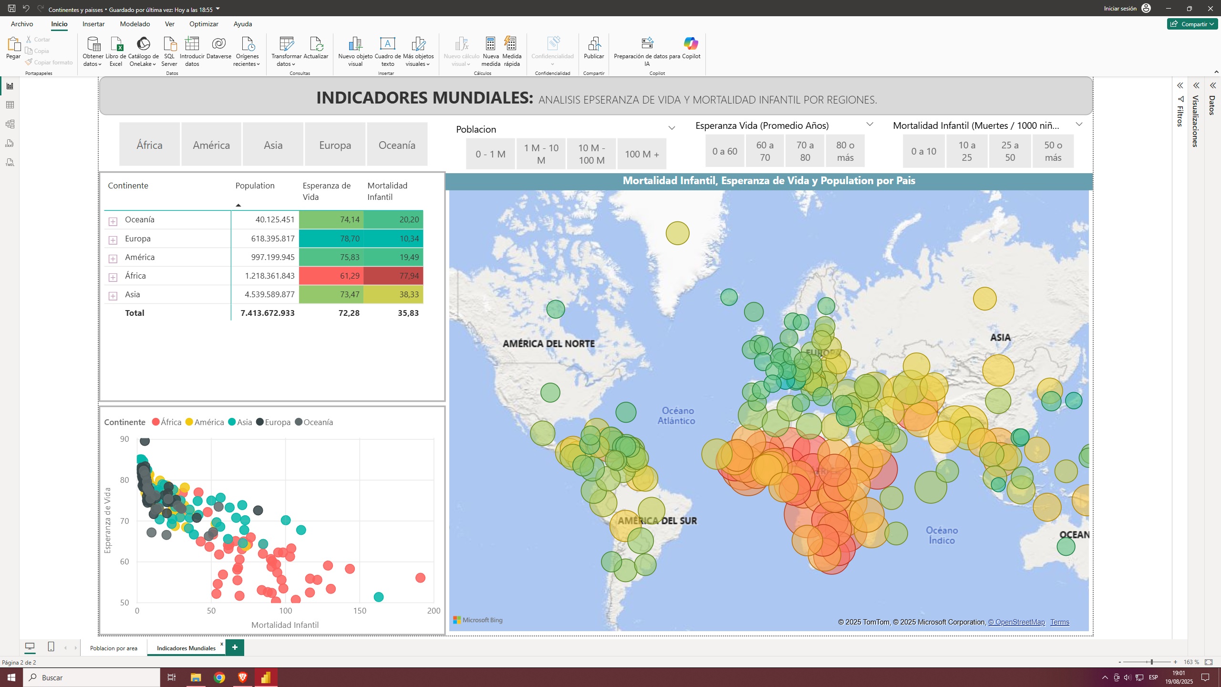1221x687 pixels.
Task: Open the Copilot icon in ribbon
Action: click(691, 44)
